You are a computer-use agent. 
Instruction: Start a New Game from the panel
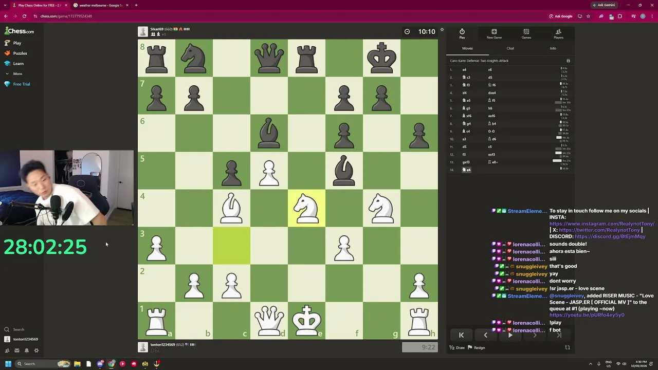click(494, 34)
